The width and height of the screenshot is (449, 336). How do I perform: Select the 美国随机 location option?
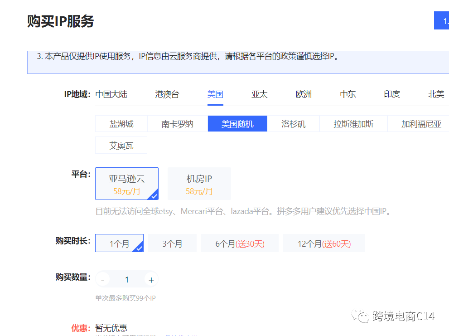click(237, 124)
